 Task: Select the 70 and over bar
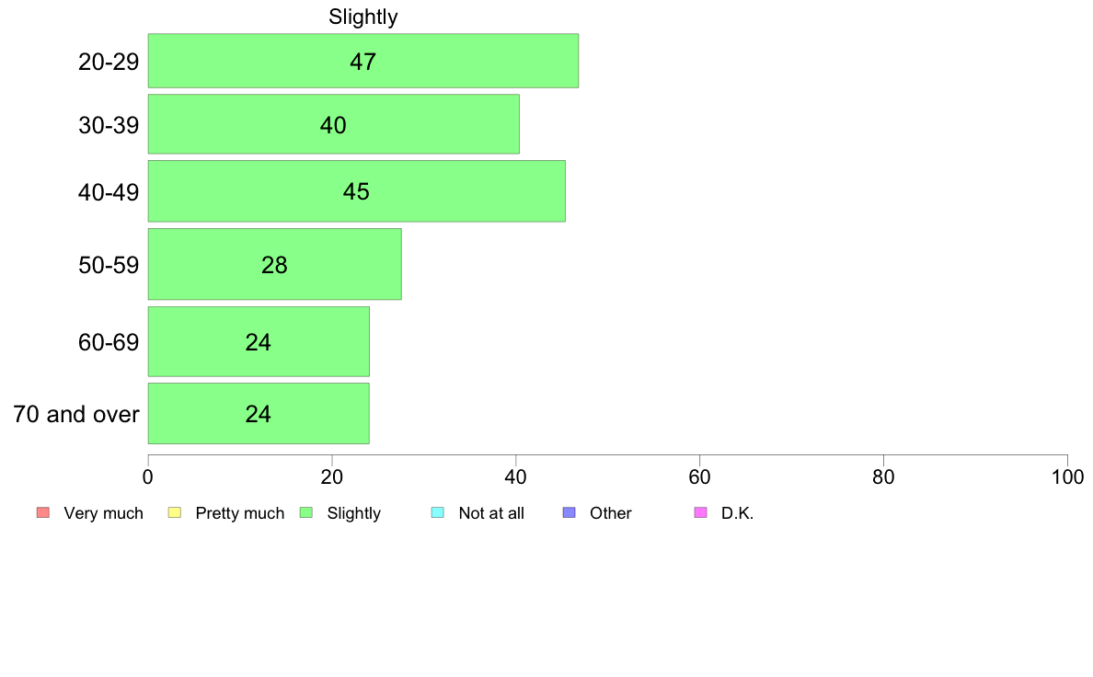click(x=259, y=413)
